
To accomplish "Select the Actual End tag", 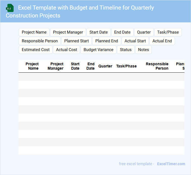I will 162,41.
